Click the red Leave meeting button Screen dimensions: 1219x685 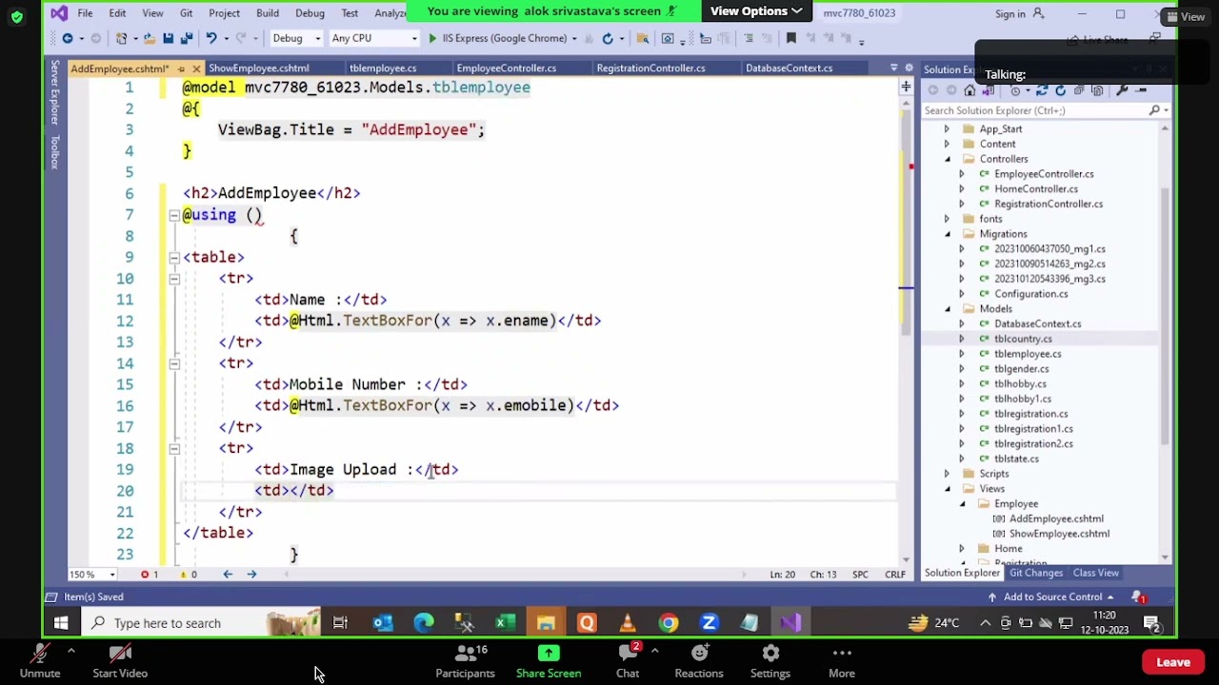pyautogui.click(x=1173, y=662)
